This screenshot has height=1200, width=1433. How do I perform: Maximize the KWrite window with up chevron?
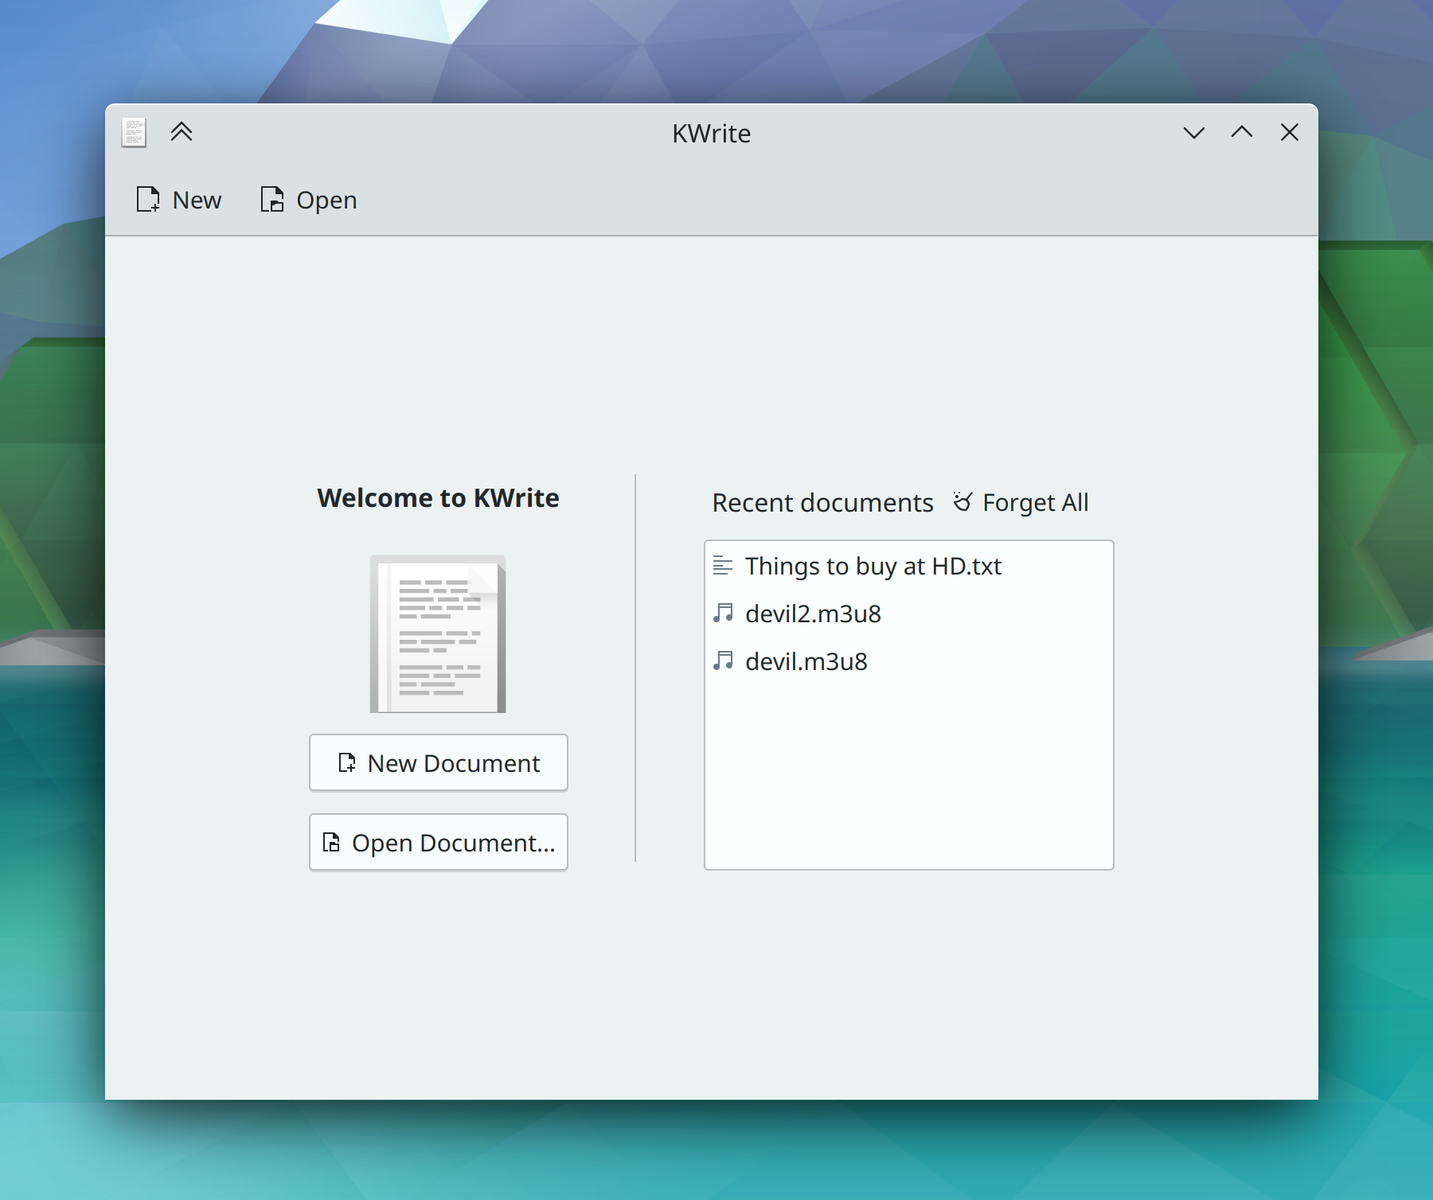point(1241,133)
